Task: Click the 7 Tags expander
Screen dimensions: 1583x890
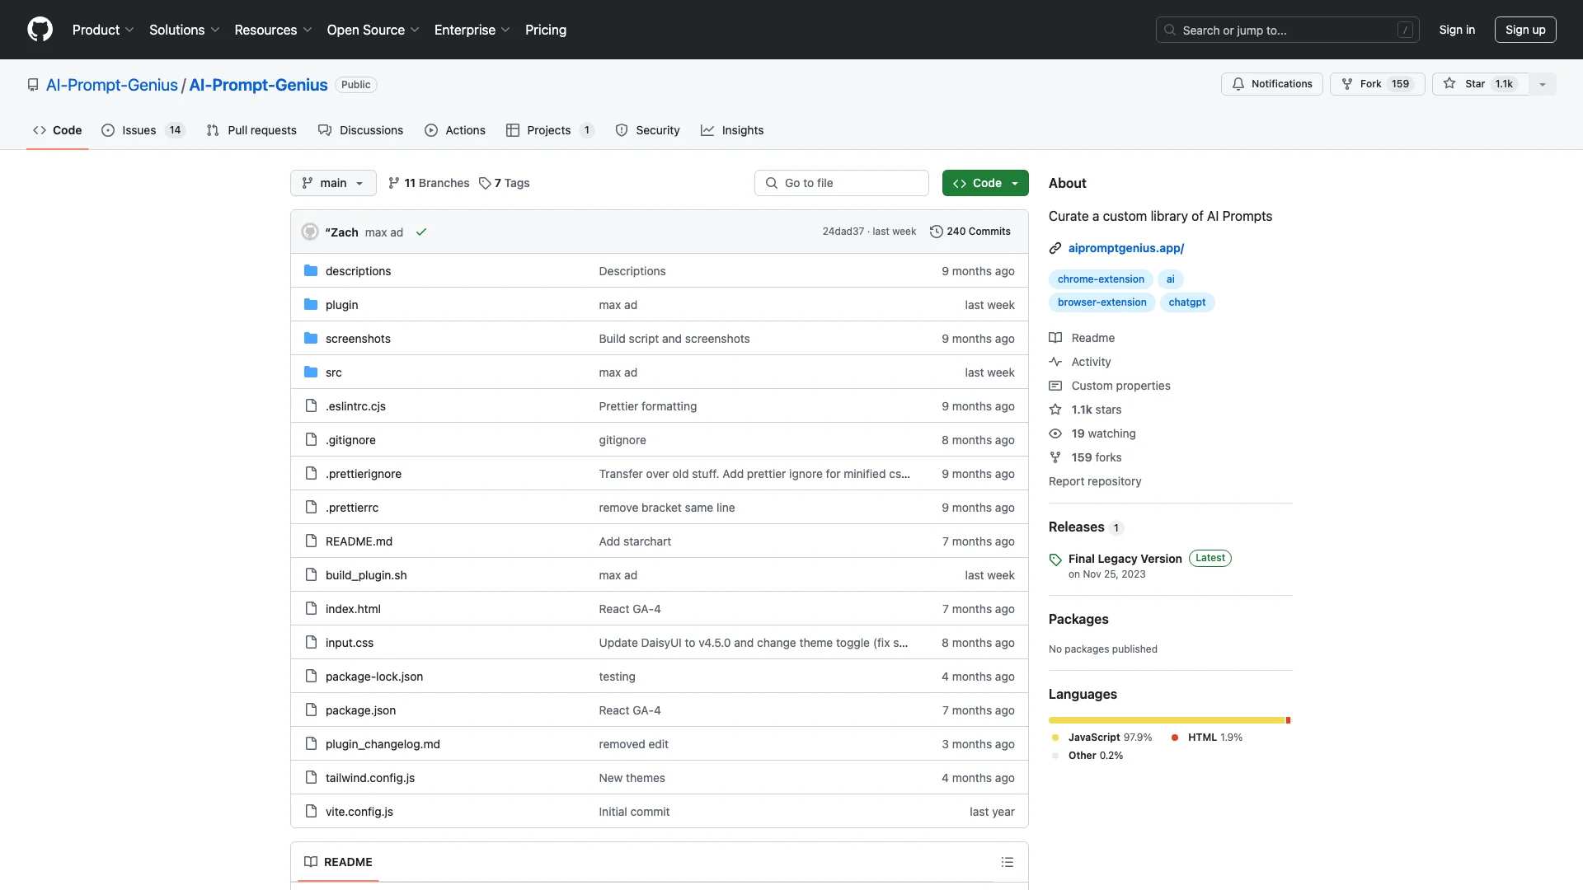Action: tap(504, 181)
